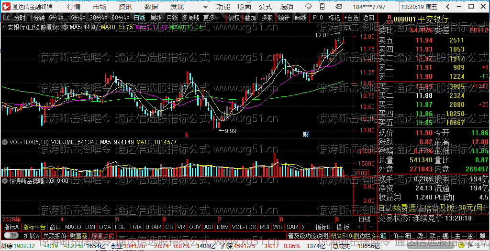The height and width of the screenshot is (251, 490).
Task: Add stock via +自选 button
Action: click(352, 18)
